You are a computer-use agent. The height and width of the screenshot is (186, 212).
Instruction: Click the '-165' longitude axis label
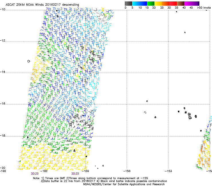(x=3, y=171)
